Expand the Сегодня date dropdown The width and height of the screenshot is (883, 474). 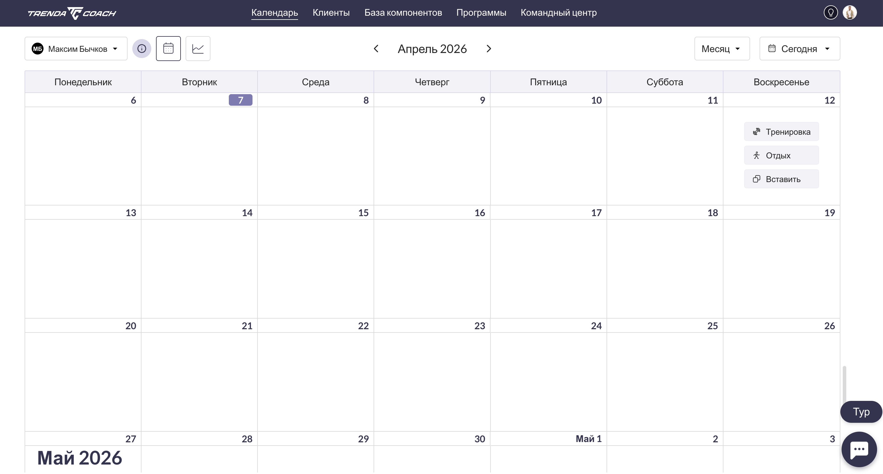pos(799,49)
